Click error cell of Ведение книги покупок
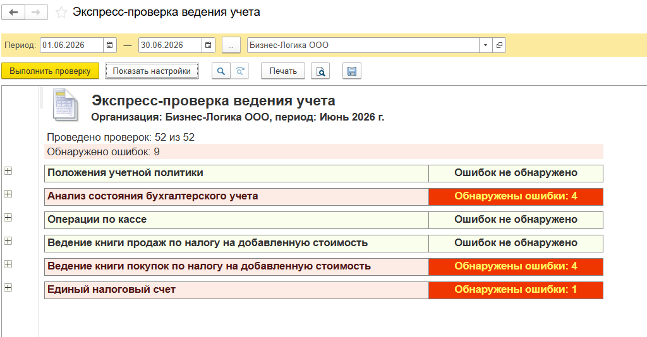The image size is (647, 337). [x=516, y=267]
